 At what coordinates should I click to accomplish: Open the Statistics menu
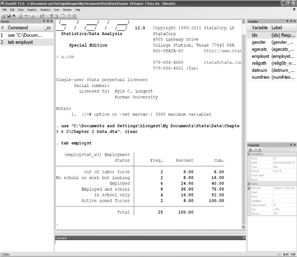(45, 9)
